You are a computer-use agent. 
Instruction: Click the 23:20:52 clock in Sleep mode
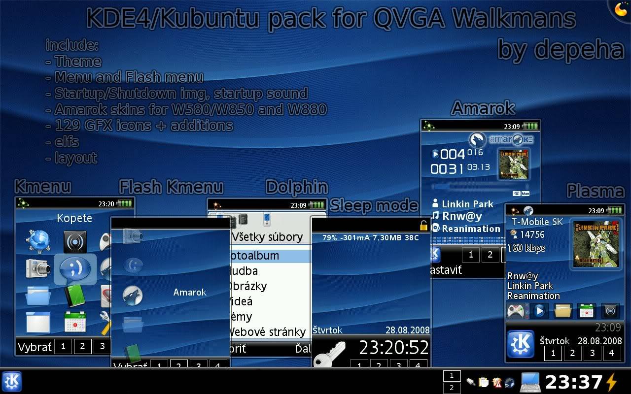point(393,348)
